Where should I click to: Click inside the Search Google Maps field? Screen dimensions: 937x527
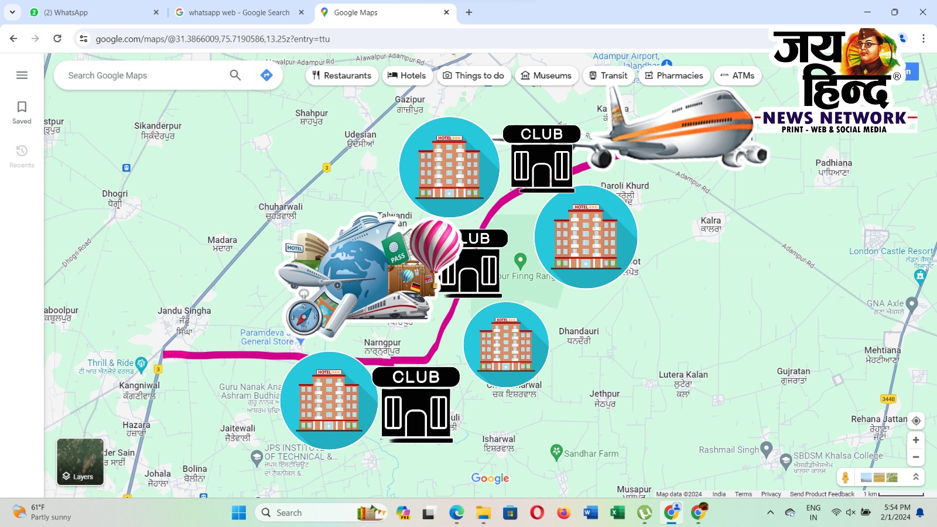click(143, 76)
